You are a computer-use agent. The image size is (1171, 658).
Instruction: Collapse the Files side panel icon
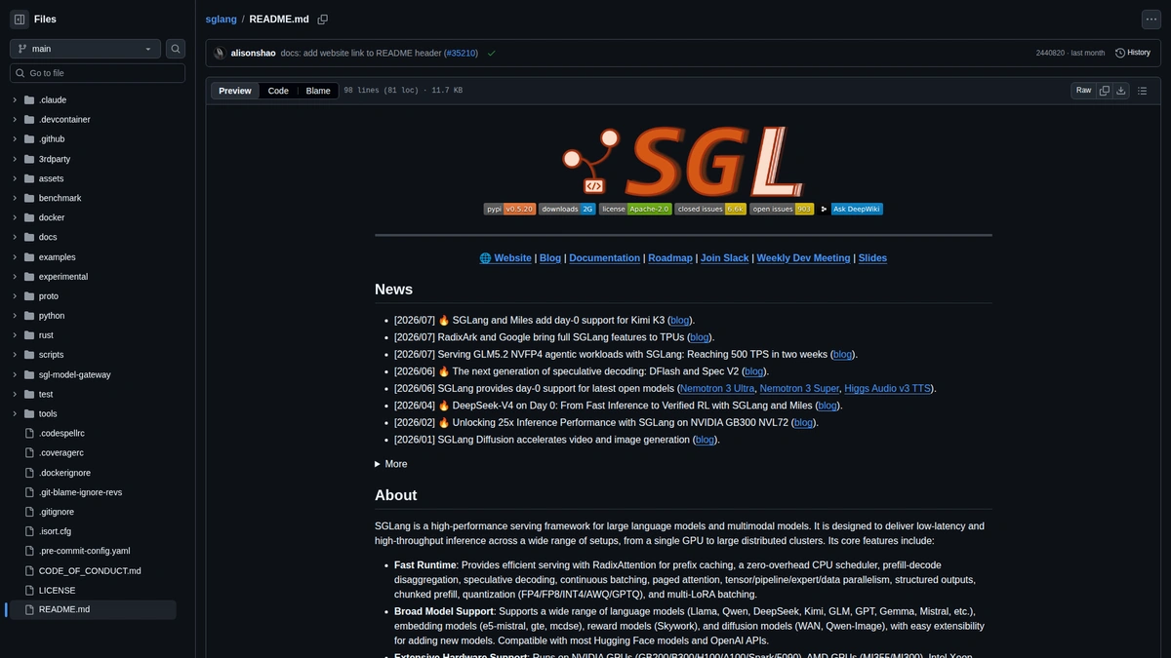click(20, 19)
